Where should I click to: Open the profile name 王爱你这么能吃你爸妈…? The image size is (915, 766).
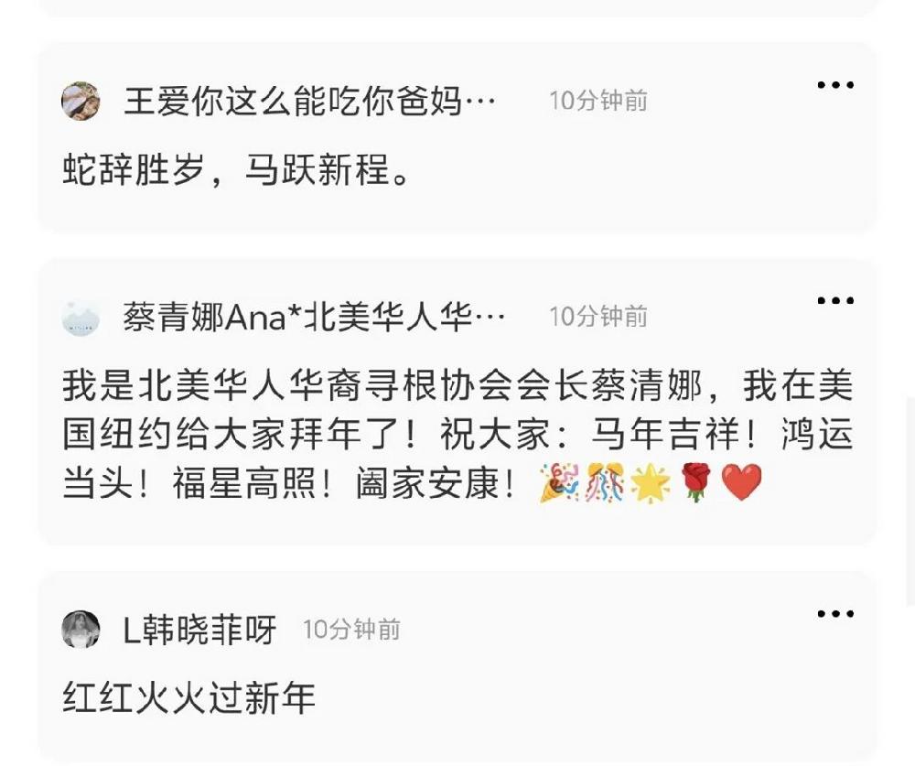click(309, 101)
